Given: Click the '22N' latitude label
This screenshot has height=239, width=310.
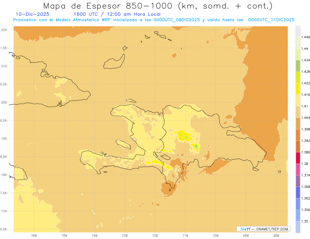Looking at the screenshot, I should pyautogui.click(x=4, y=30).
